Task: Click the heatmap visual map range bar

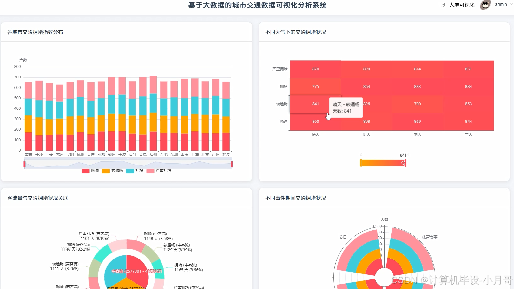Action: click(x=383, y=163)
